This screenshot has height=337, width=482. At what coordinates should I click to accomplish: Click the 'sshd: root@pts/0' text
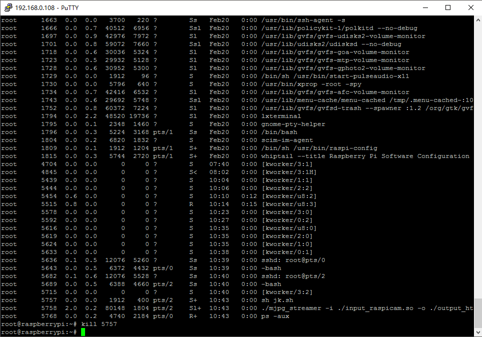point(293,260)
